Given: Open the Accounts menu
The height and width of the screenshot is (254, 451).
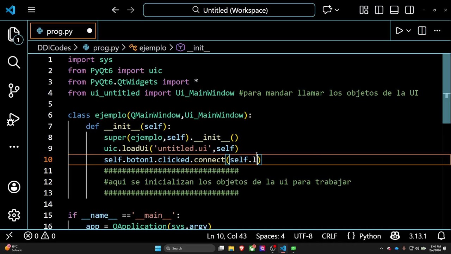Looking at the screenshot, I should 14,187.
